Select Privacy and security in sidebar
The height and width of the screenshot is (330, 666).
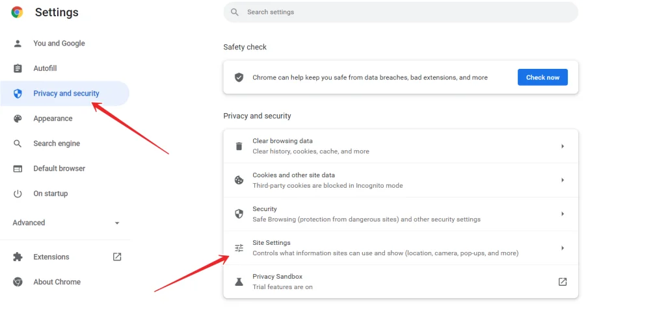[x=64, y=94]
